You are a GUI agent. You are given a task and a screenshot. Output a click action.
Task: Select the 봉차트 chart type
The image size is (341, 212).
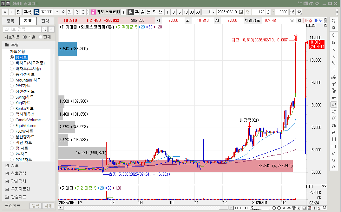tap(12, 57)
